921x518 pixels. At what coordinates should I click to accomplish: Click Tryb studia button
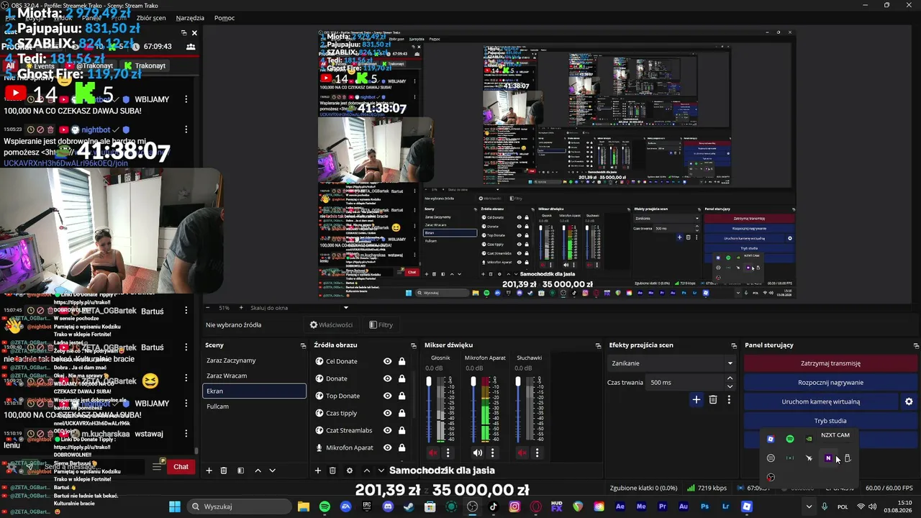tap(830, 421)
